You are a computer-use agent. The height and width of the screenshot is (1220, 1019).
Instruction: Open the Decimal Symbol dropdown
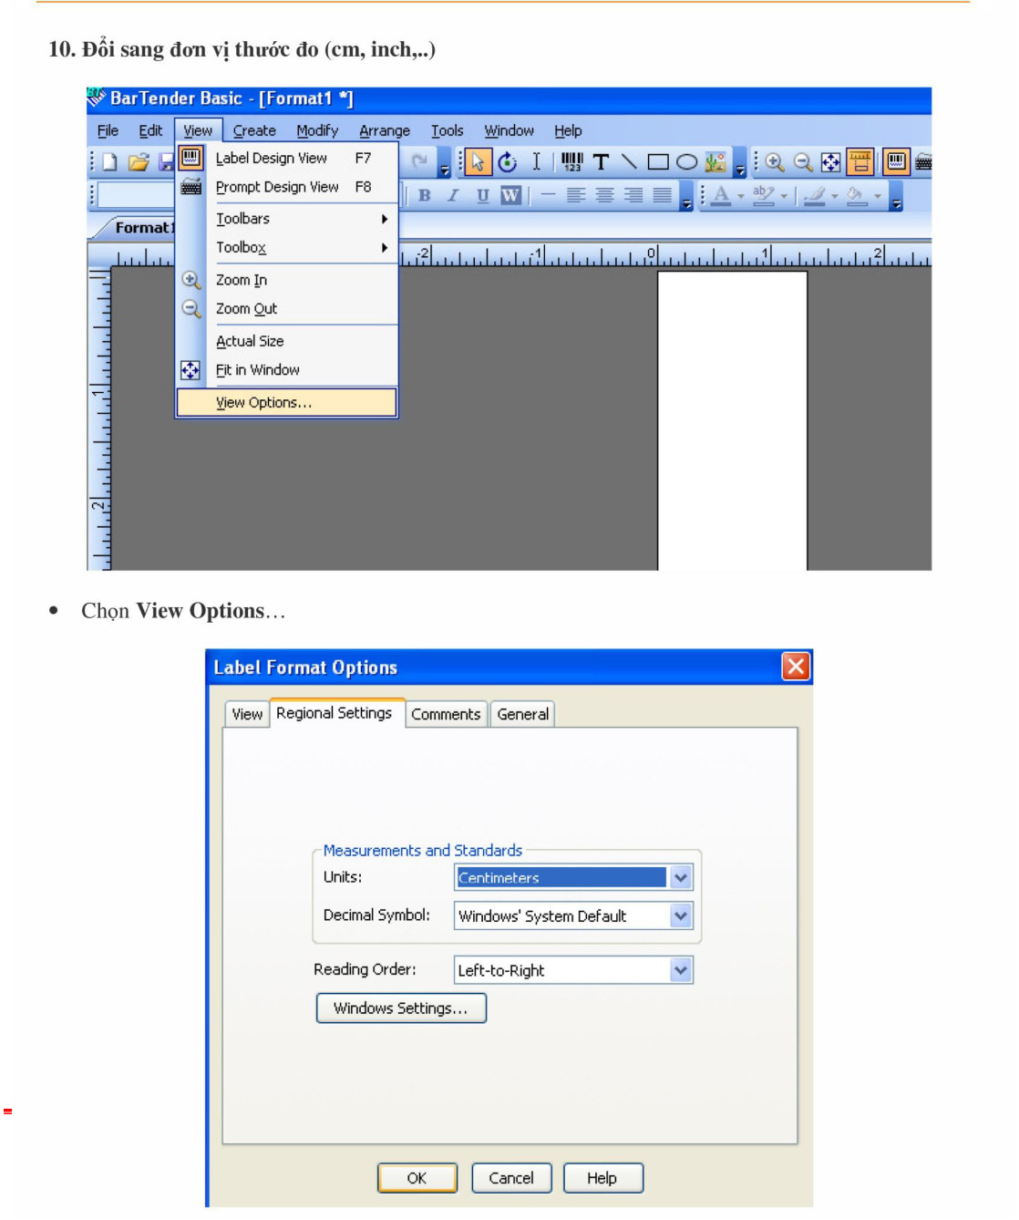click(681, 915)
